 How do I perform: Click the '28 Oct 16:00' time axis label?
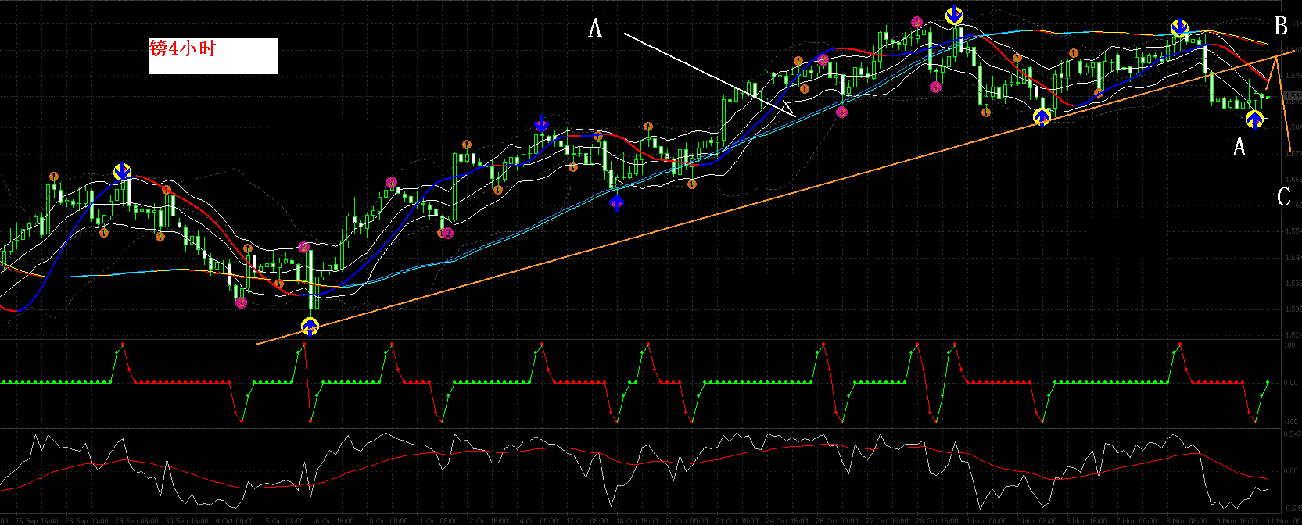938,520
